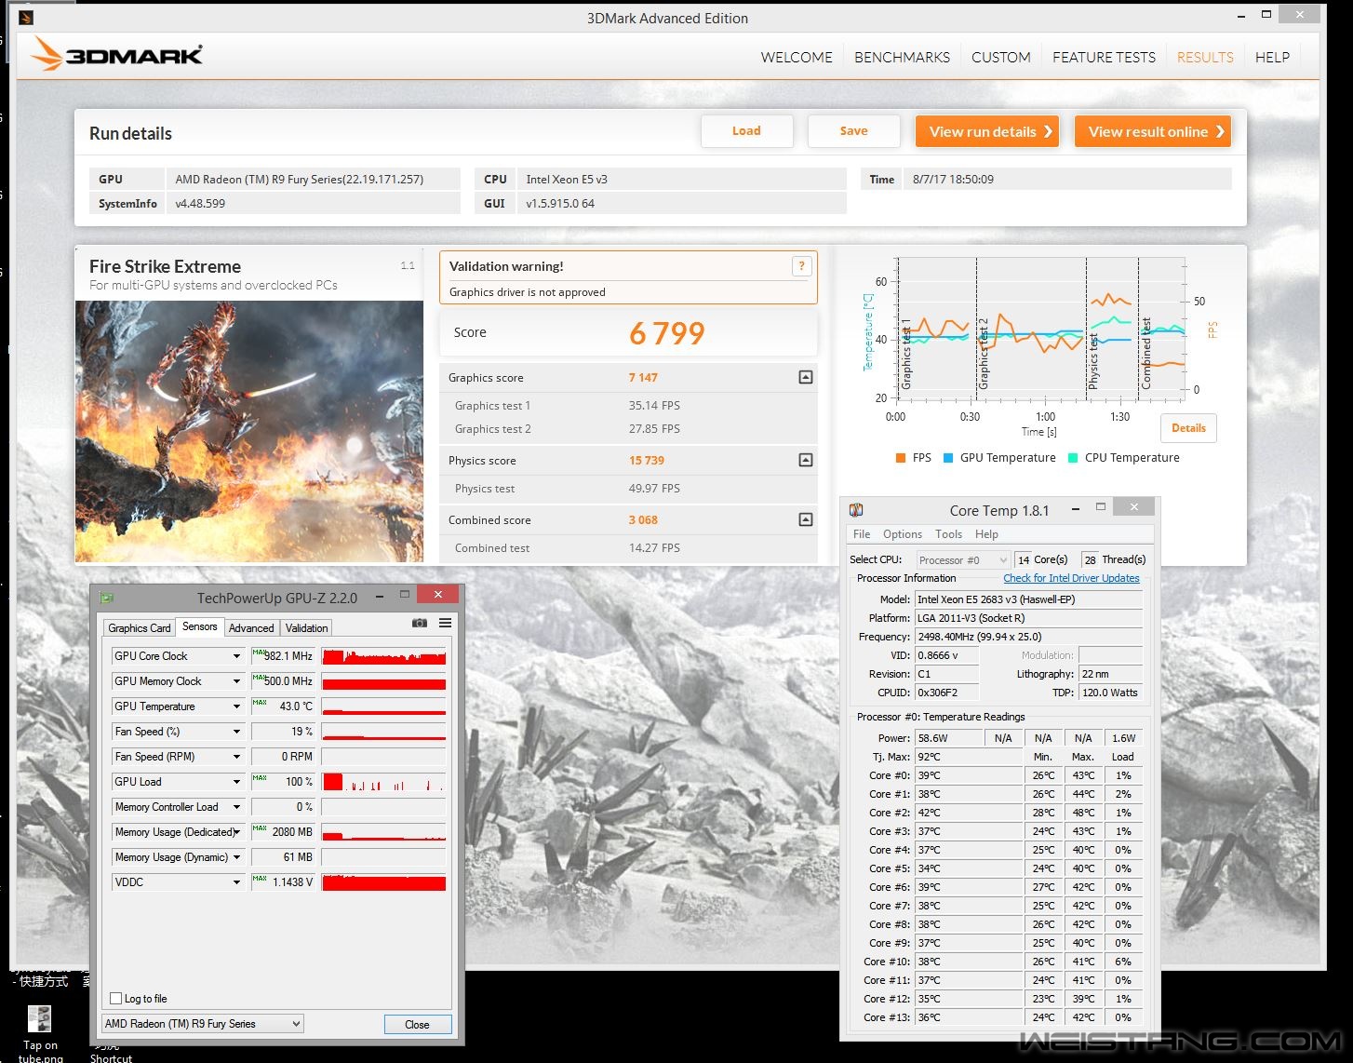1353x1063 pixels.
Task: Open the GPU Memory Clock sensor dropdown
Action: [x=236, y=681]
